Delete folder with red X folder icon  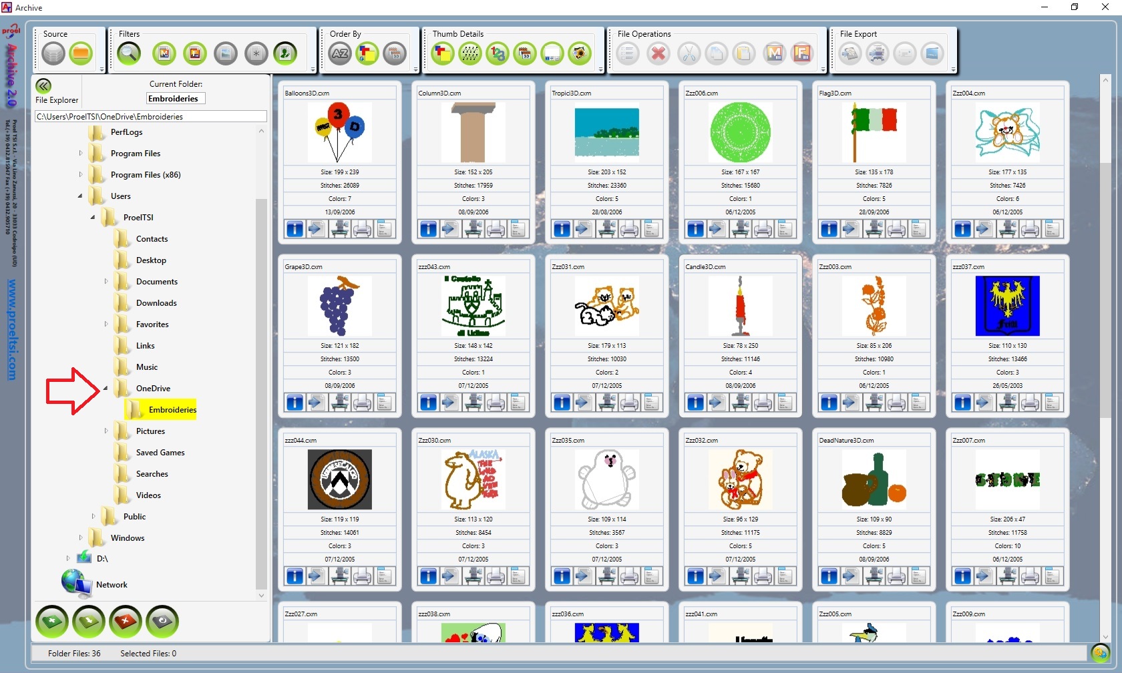point(126,622)
